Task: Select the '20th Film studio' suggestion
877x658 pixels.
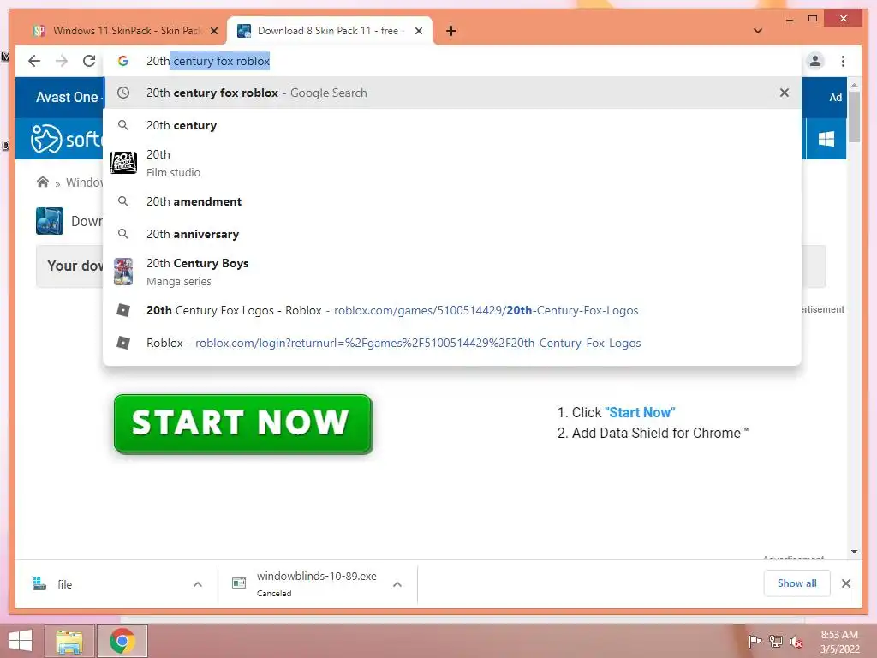Action: pyautogui.click(x=452, y=163)
